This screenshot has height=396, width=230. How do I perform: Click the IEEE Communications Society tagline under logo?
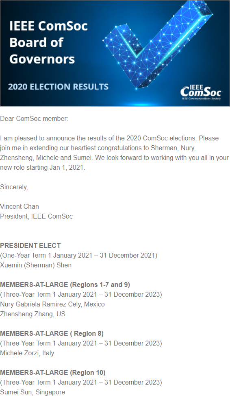click(x=201, y=98)
